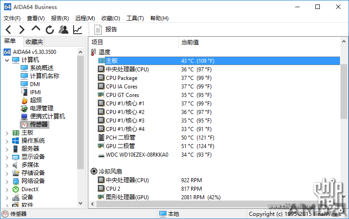Click the speaker icon beside 多媒体
The width and height of the screenshot is (349, 219).
click(15, 165)
